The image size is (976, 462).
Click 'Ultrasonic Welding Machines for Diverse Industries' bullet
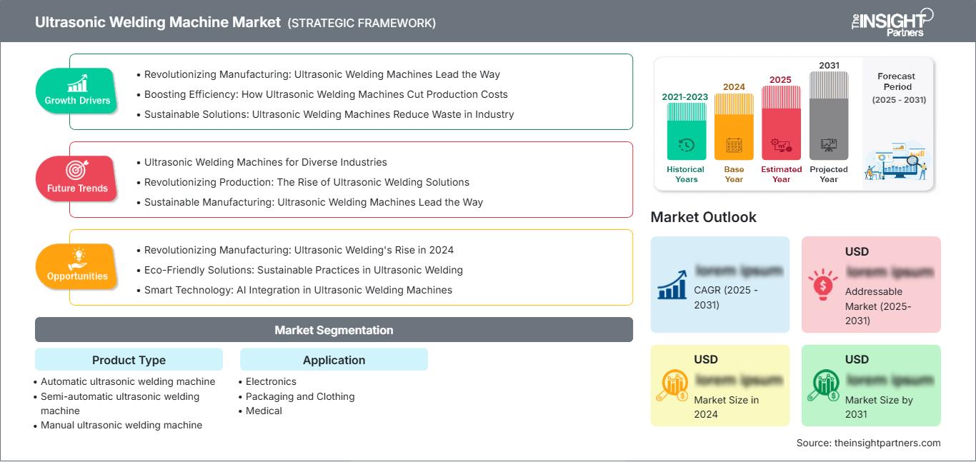(265, 162)
